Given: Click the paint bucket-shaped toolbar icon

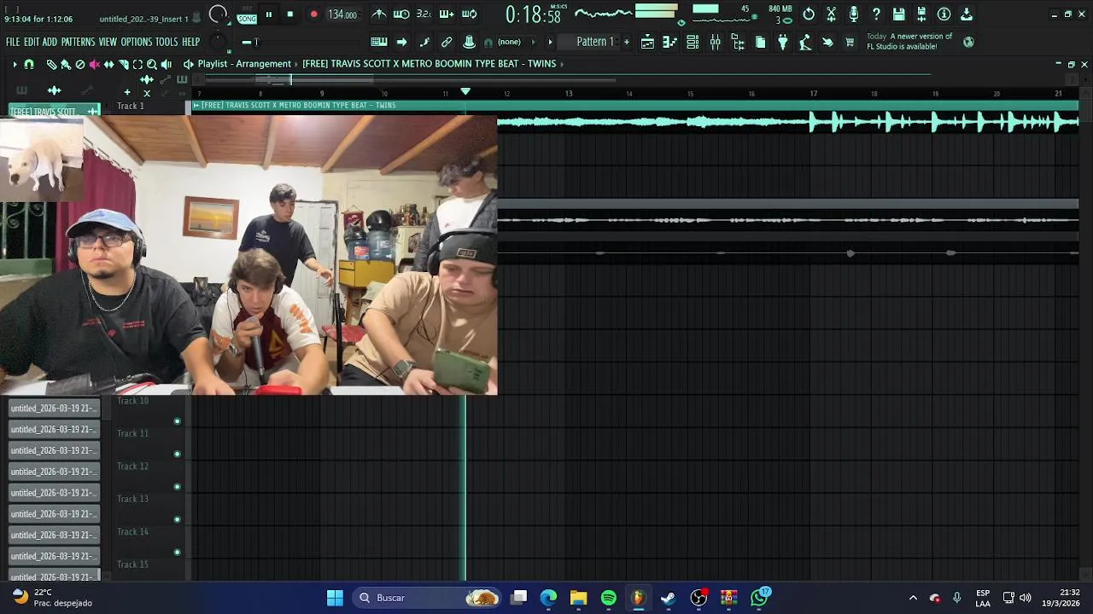Looking at the screenshot, I should [827, 42].
